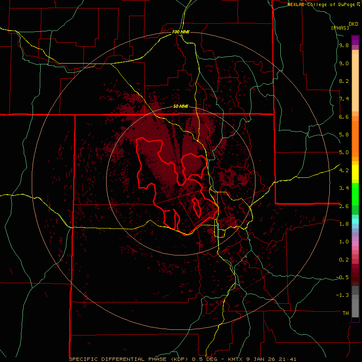Click the 50 NMI range ring label
This screenshot has height=362, width=362.
tap(181, 107)
